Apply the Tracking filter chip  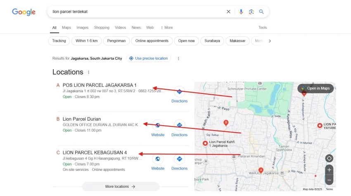tap(59, 41)
